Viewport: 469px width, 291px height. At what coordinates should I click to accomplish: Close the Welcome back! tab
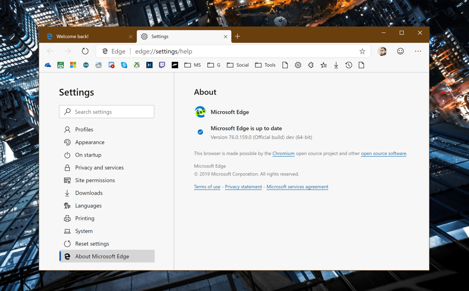pyautogui.click(x=131, y=37)
